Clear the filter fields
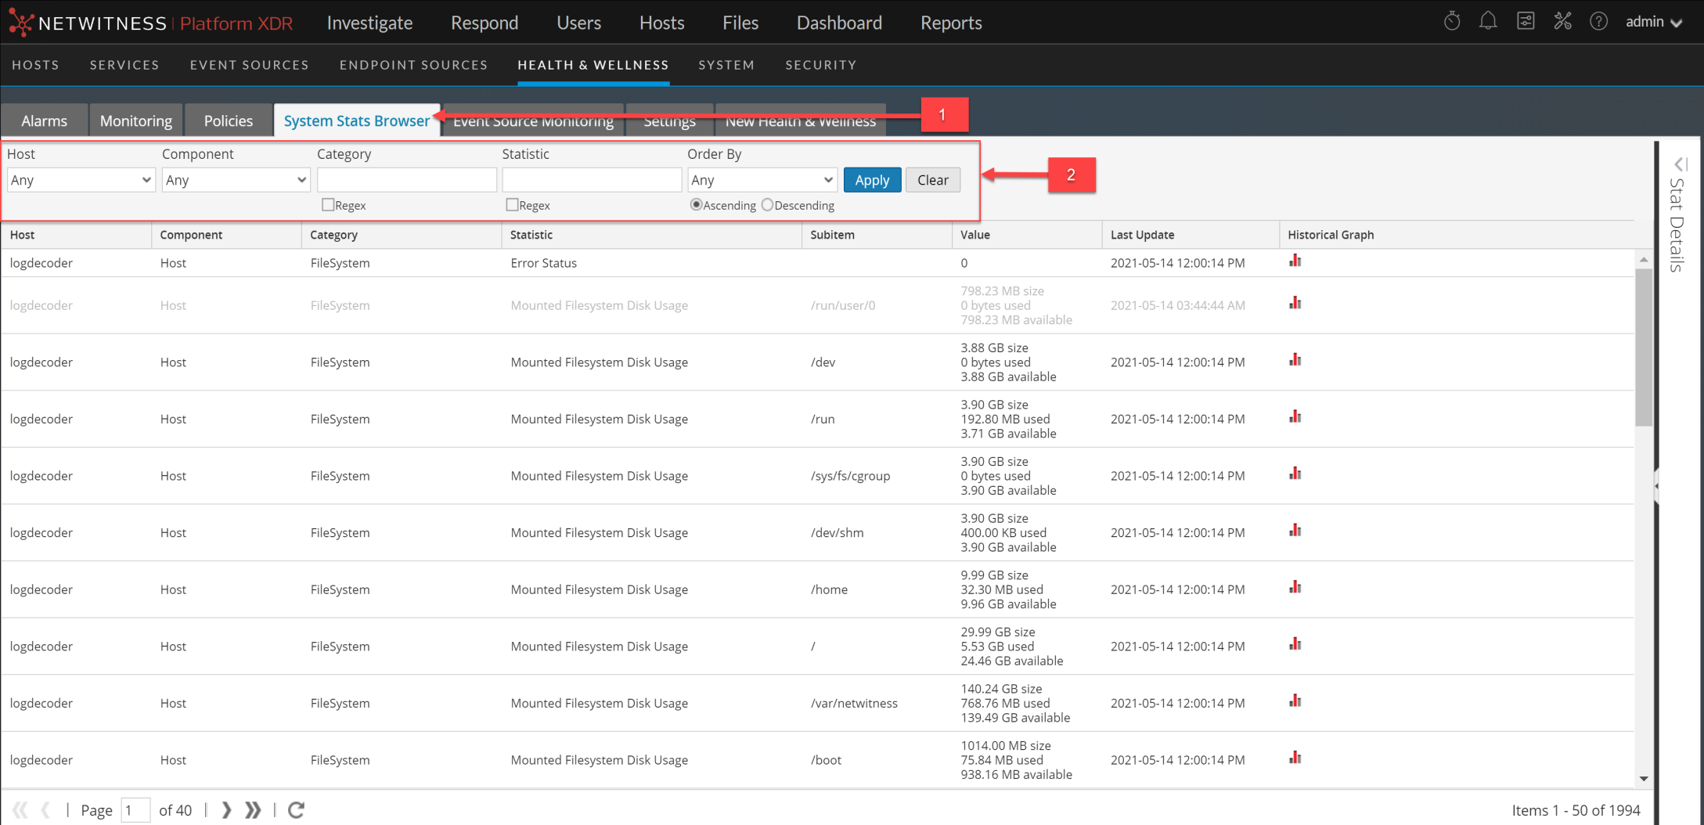1704x825 pixels. pos(932,180)
